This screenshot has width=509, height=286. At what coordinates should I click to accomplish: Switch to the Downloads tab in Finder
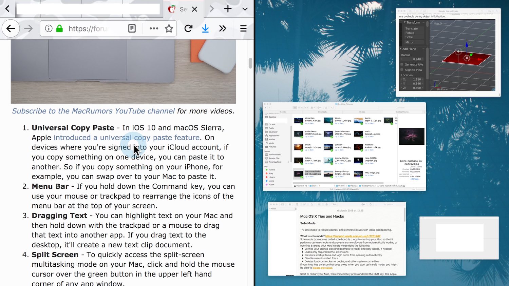[x=322, y=112]
